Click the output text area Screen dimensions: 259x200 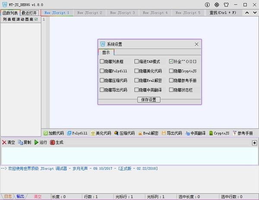(129, 156)
